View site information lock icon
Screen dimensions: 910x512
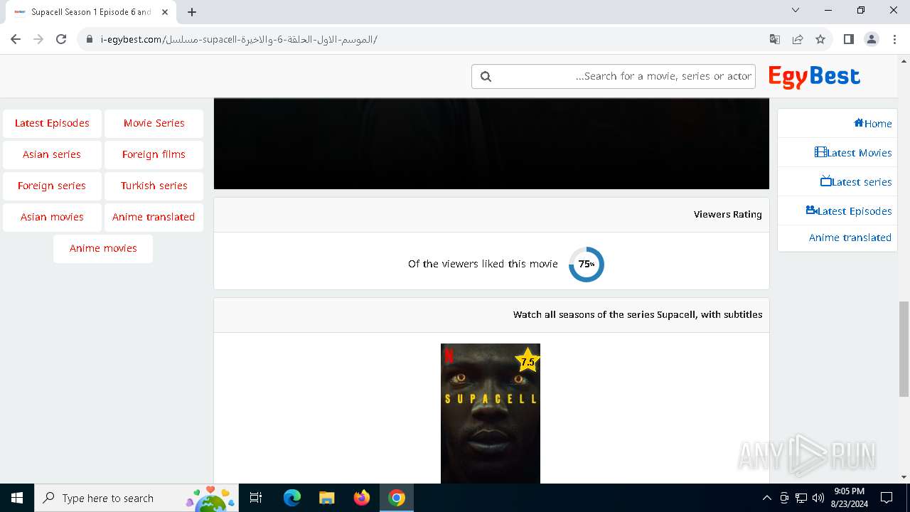[90, 39]
